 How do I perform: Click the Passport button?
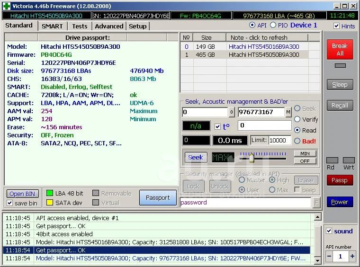tap(158, 198)
